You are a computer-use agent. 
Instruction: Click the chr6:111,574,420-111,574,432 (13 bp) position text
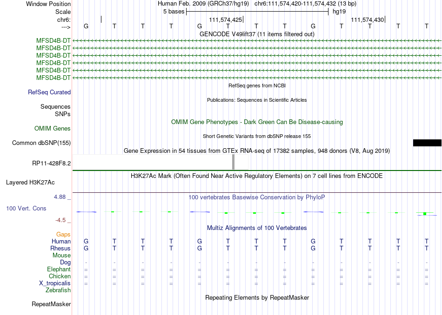point(305,4)
